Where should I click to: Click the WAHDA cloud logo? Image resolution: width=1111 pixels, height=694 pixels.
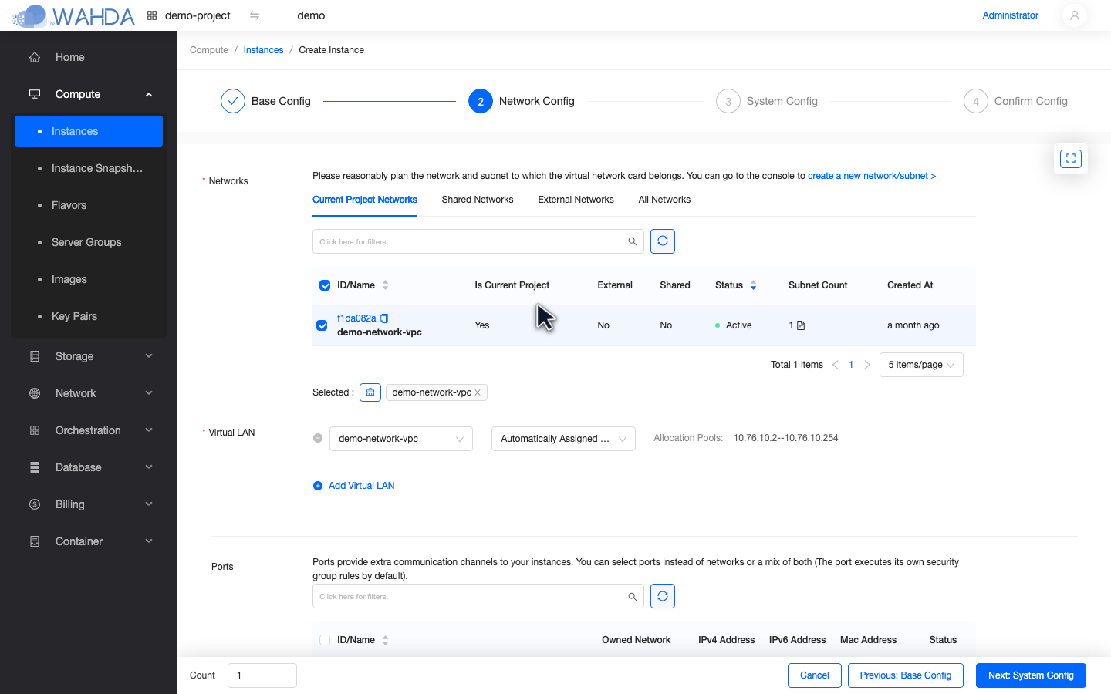tap(74, 15)
